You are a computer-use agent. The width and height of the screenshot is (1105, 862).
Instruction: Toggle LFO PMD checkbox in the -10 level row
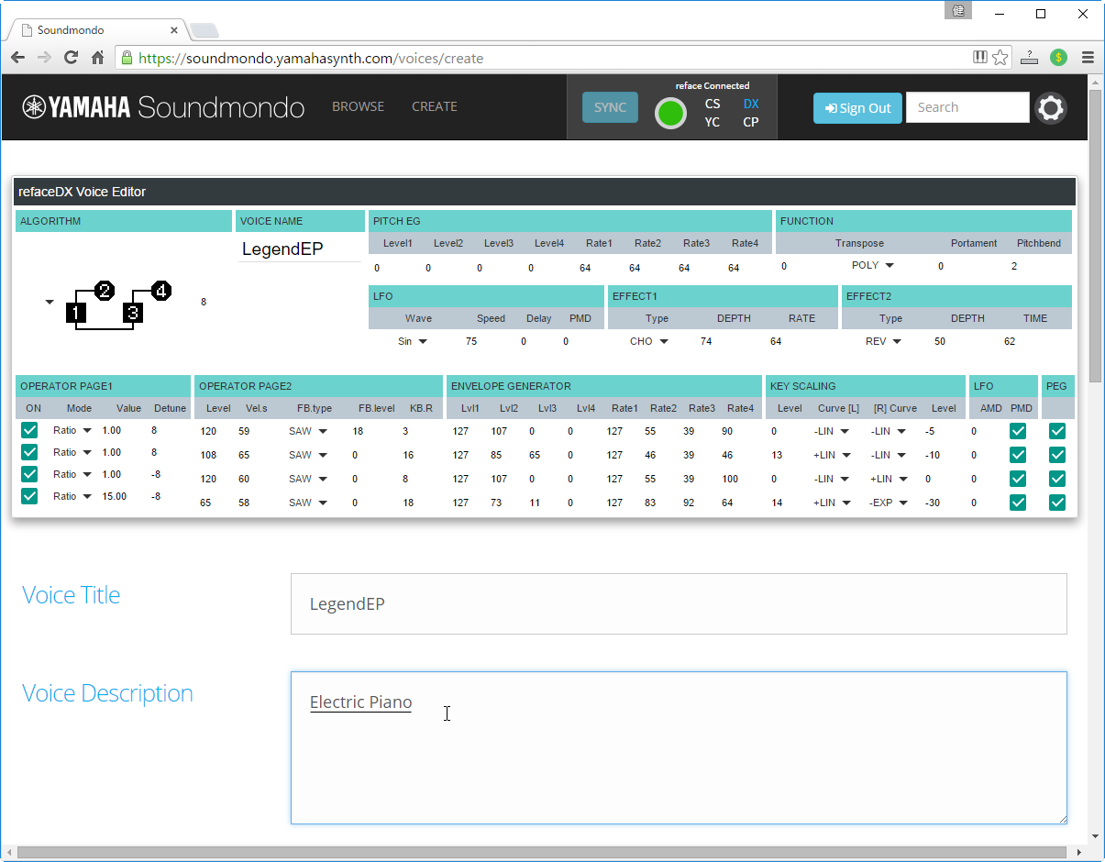[x=1018, y=455]
